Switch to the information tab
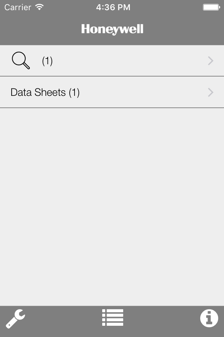 point(209,318)
